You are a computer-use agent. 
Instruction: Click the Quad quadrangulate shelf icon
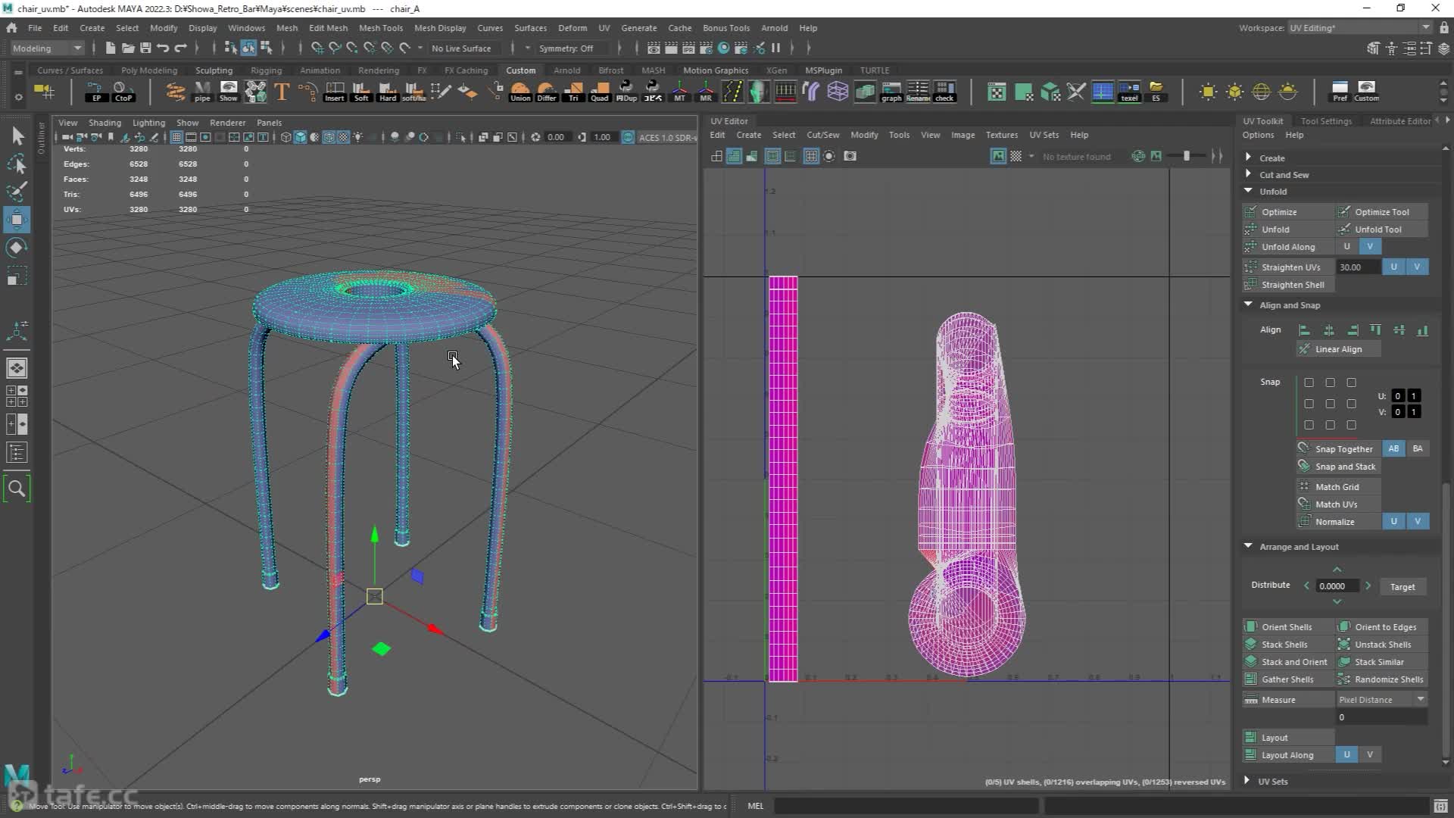600,92
